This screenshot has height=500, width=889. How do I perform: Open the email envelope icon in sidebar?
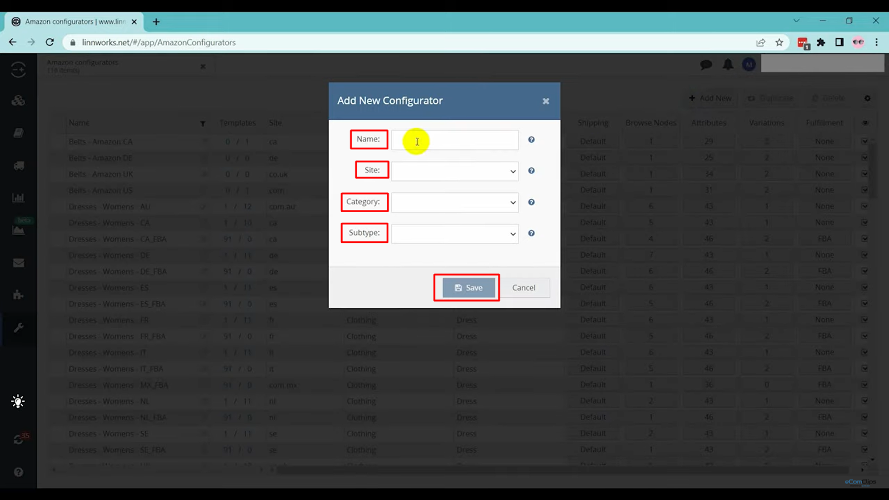point(18,263)
